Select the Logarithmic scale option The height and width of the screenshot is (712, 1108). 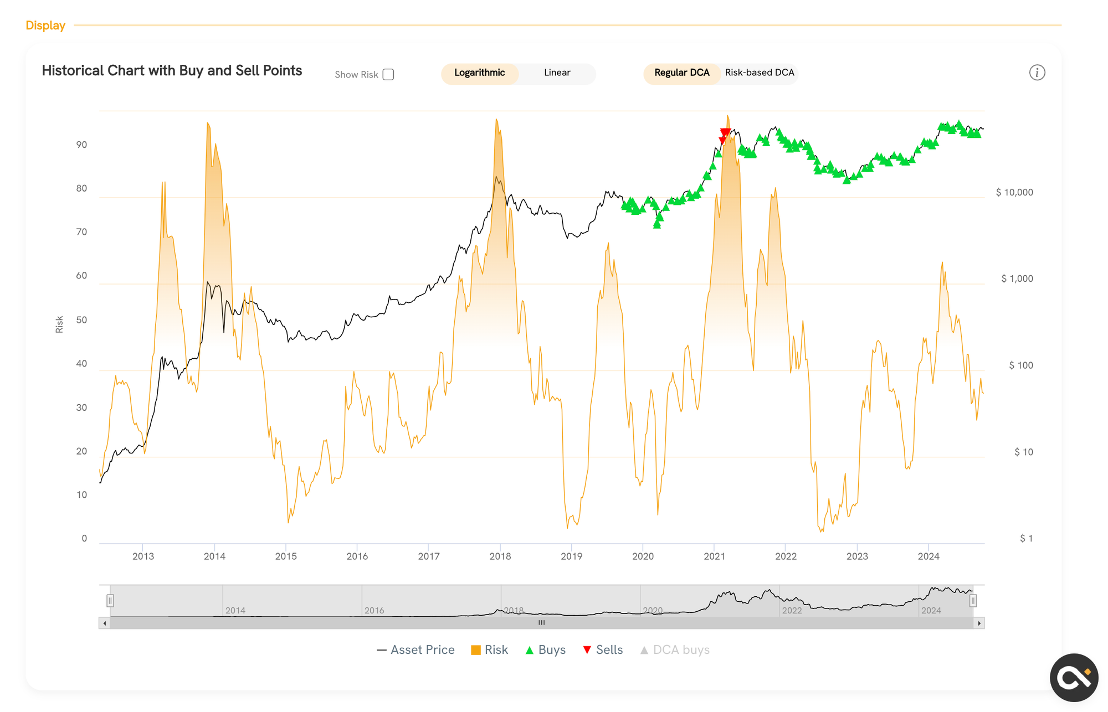(479, 73)
